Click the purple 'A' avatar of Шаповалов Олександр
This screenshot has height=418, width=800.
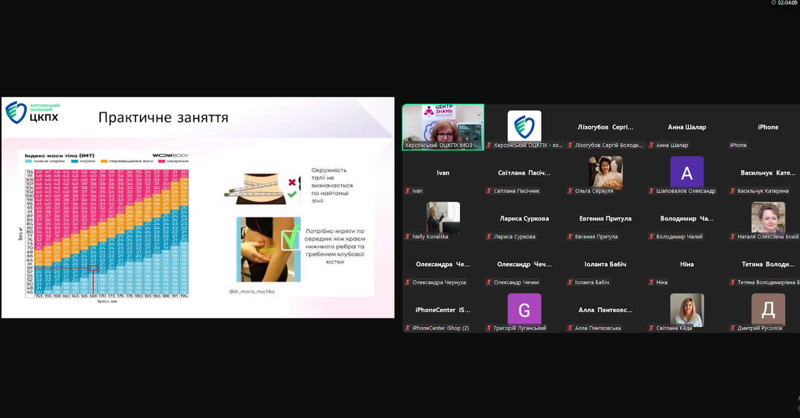coord(686,173)
